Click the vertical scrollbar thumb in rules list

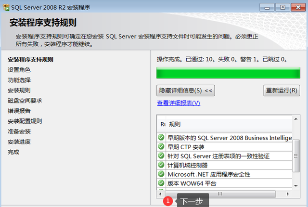(296, 156)
